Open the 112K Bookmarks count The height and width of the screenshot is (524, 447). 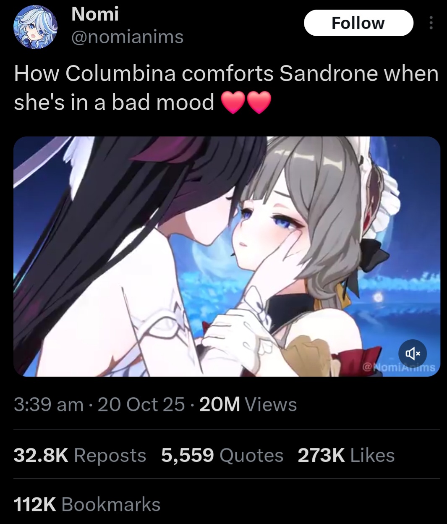click(x=87, y=504)
